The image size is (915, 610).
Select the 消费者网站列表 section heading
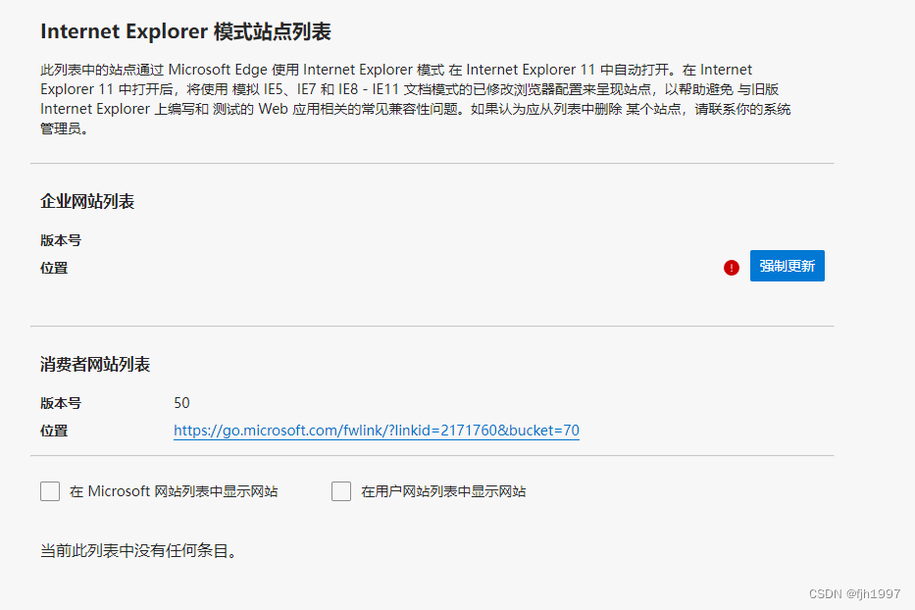(x=95, y=364)
